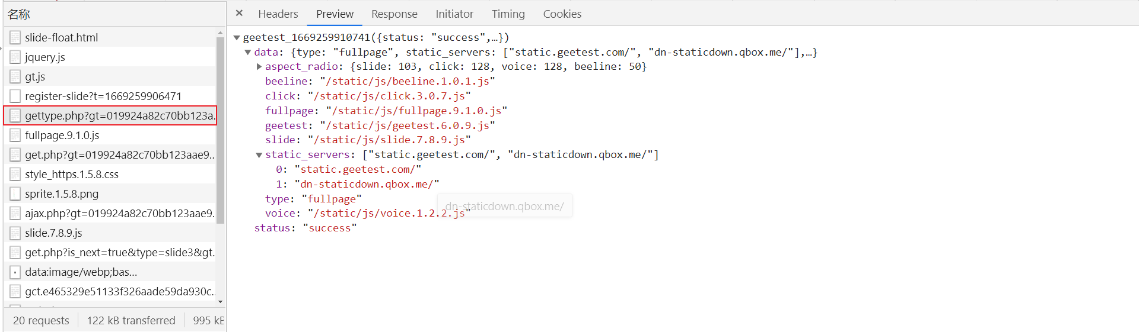Click the scroll up arrow of request list

[x=221, y=33]
